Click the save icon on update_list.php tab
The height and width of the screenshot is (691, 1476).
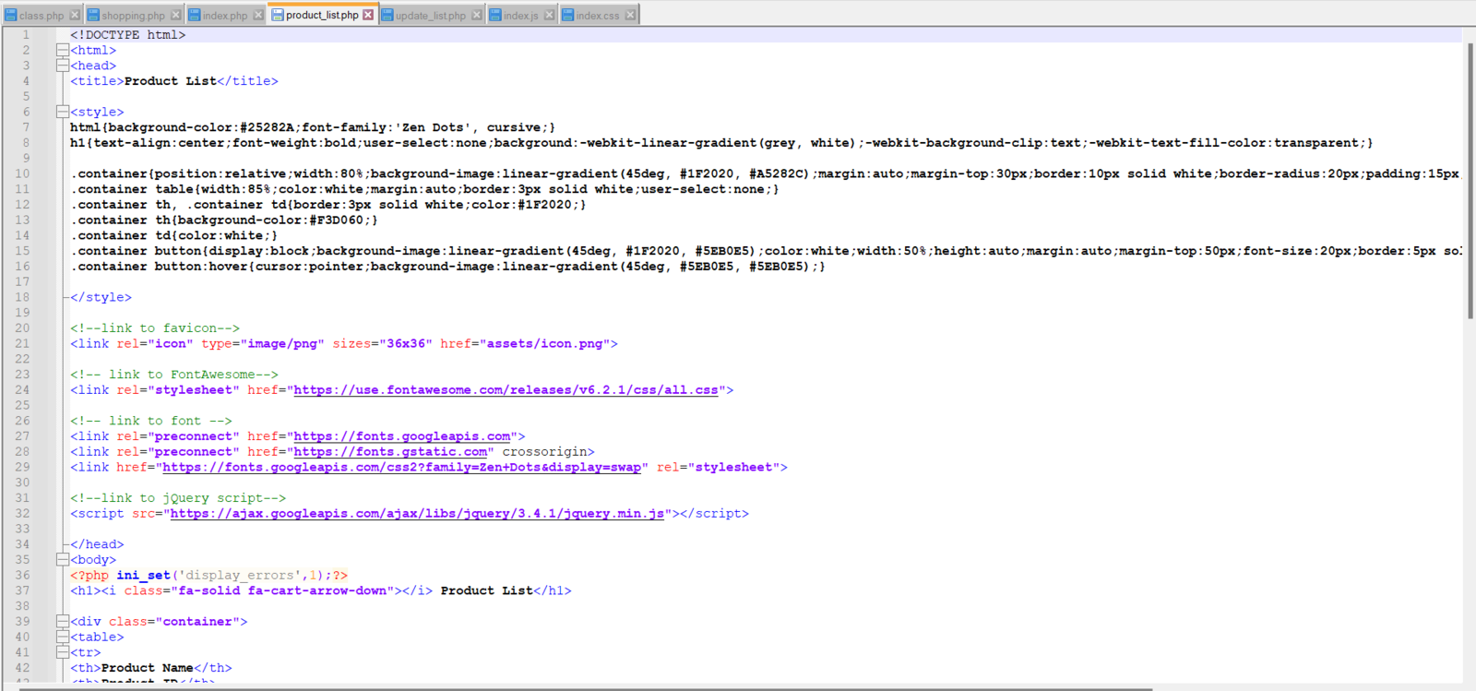(x=387, y=15)
